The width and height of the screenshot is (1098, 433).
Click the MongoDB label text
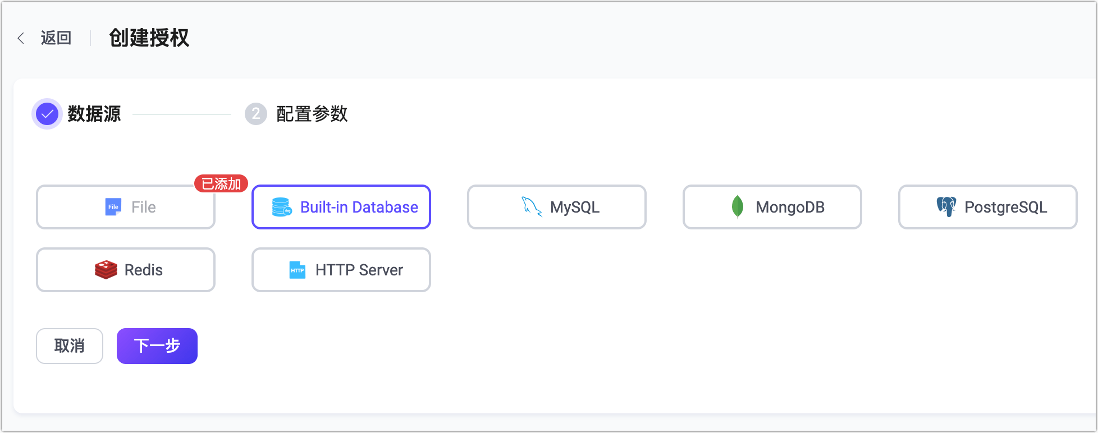[x=790, y=208]
